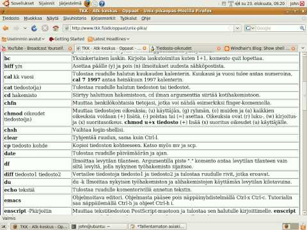Switch to the Tallentamaton asiakirja taskbar window

[x=157, y=227]
